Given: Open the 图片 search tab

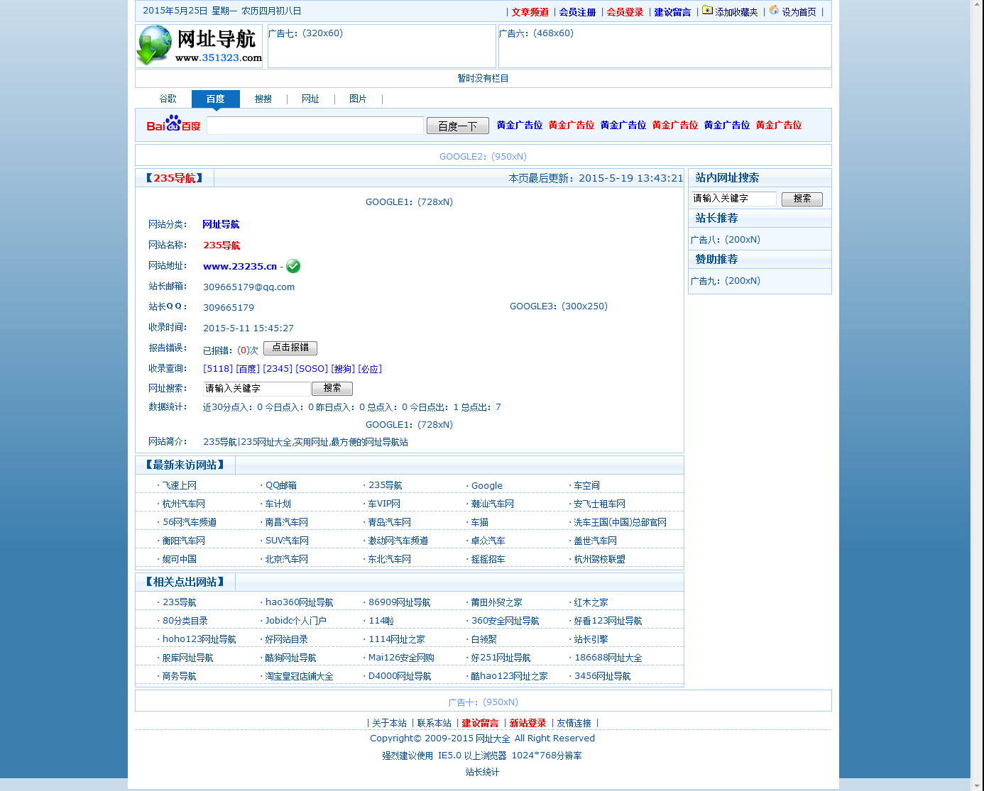Looking at the screenshot, I should [358, 99].
